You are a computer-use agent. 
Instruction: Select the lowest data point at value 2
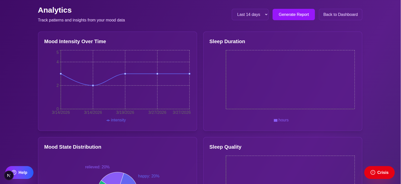[93, 86]
